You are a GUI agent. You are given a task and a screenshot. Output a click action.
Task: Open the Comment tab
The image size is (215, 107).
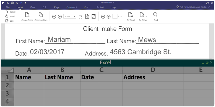[72, 7]
